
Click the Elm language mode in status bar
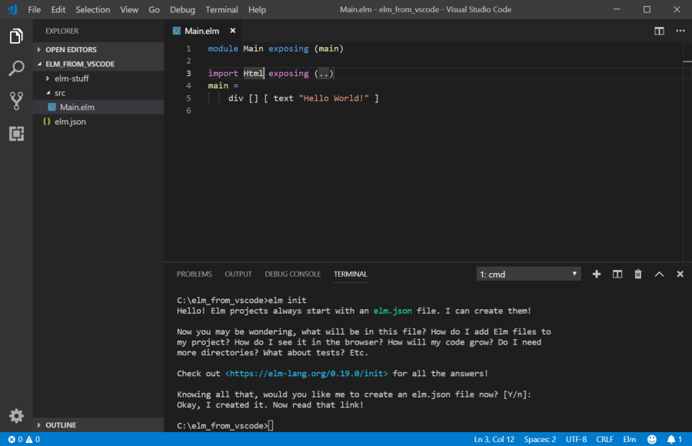(629, 440)
